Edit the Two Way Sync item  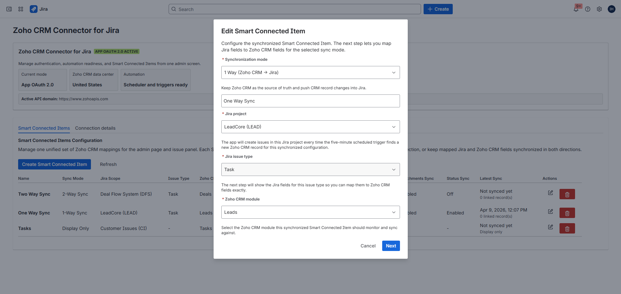tap(550, 192)
